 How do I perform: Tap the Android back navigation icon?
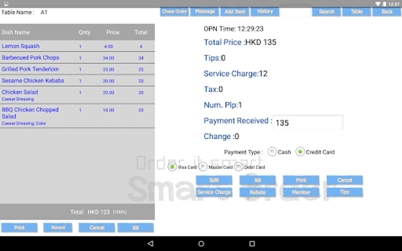coord(150,243)
